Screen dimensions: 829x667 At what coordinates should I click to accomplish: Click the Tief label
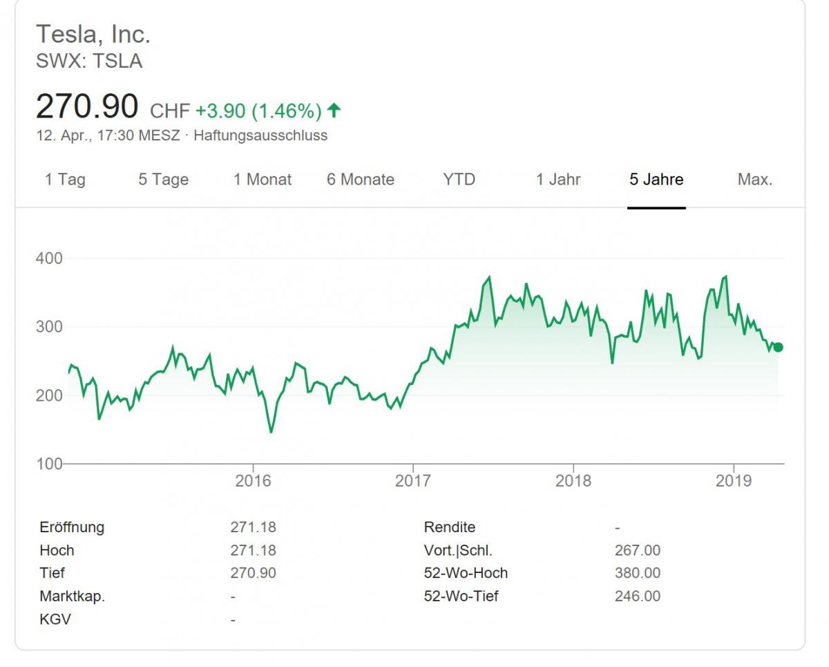(x=52, y=573)
